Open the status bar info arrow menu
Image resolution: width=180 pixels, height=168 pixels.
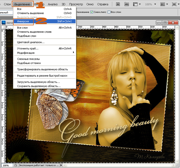tap(61, 165)
